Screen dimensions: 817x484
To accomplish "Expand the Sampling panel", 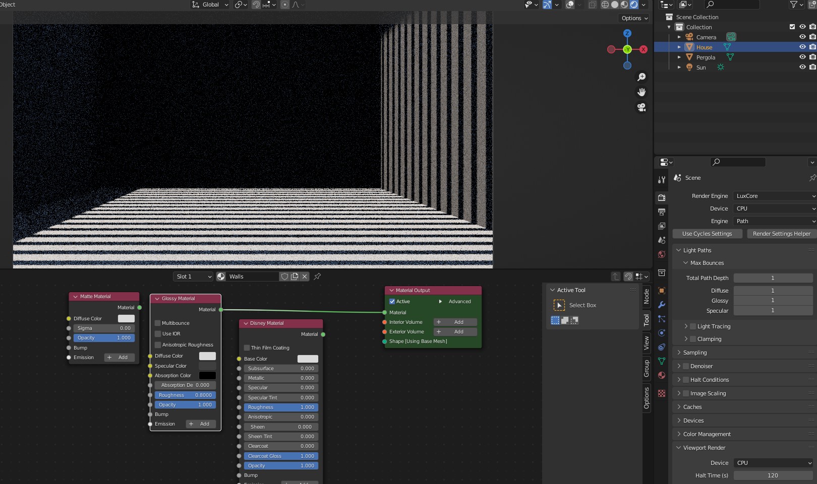I will pyautogui.click(x=695, y=353).
